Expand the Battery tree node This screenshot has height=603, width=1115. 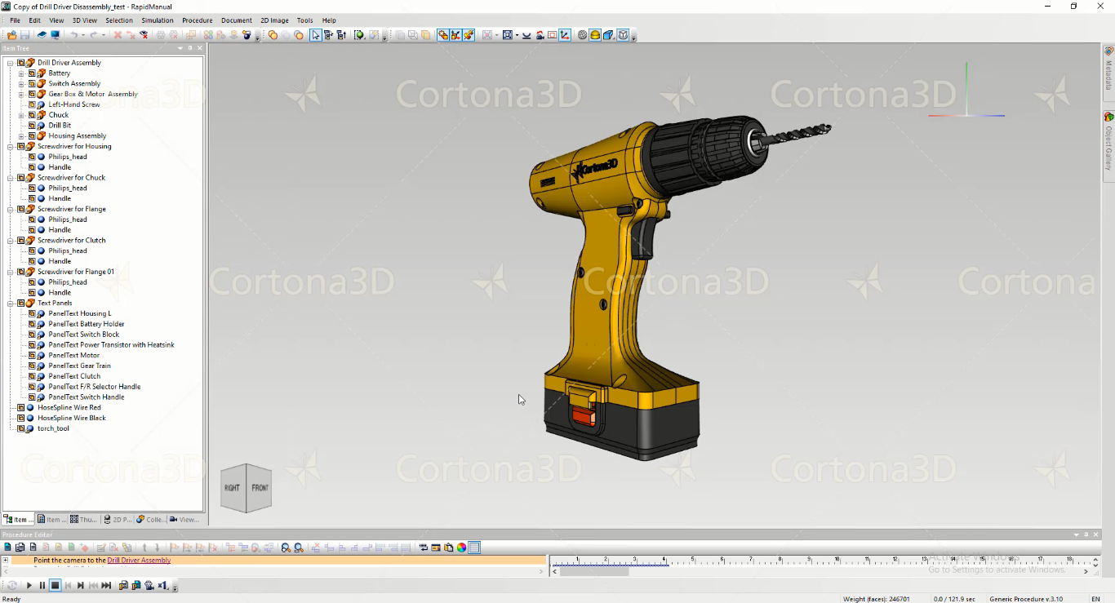coord(21,73)
